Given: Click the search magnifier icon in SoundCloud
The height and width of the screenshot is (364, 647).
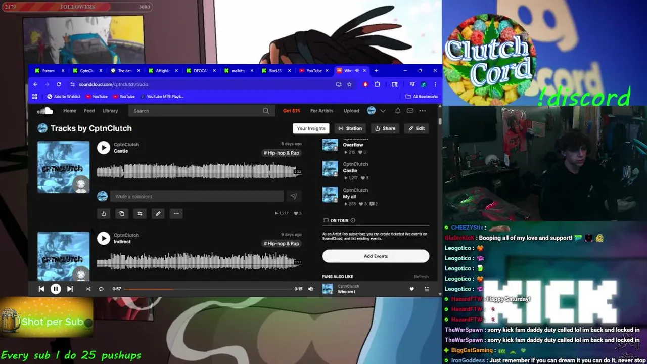Looking at the screenshot, I should [266, 111].
